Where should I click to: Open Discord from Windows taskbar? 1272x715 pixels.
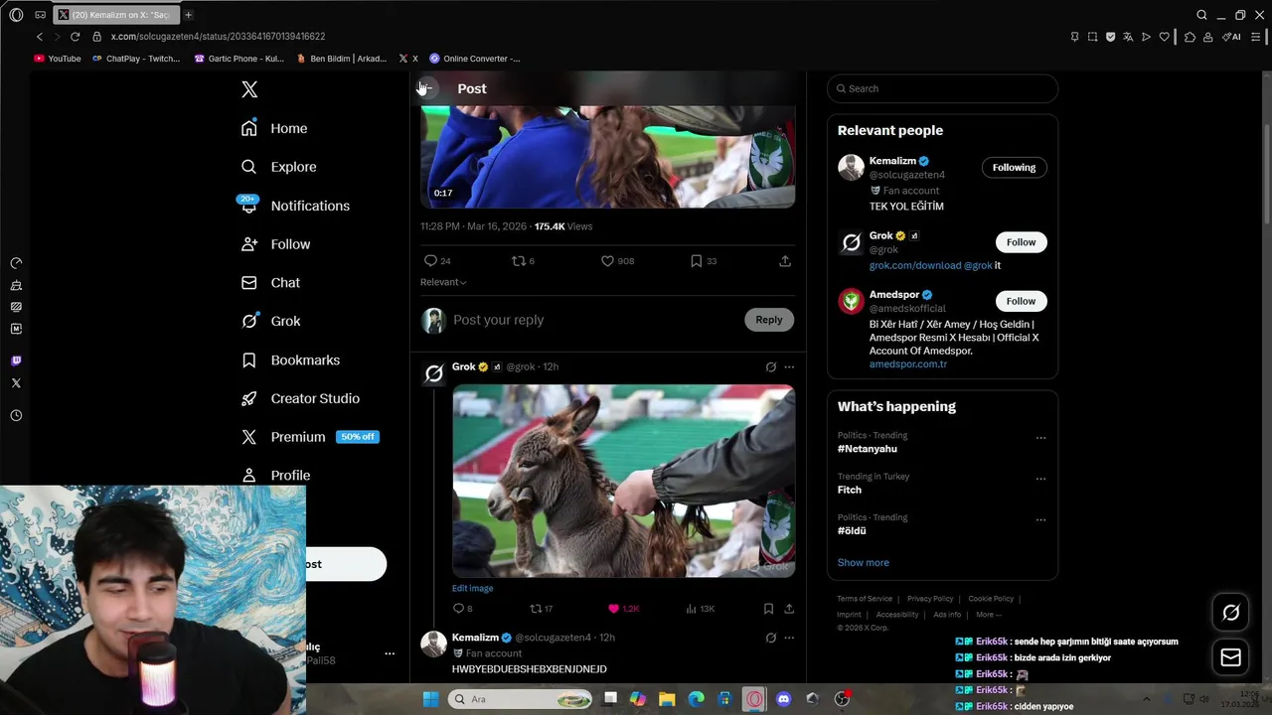point(783,699)
